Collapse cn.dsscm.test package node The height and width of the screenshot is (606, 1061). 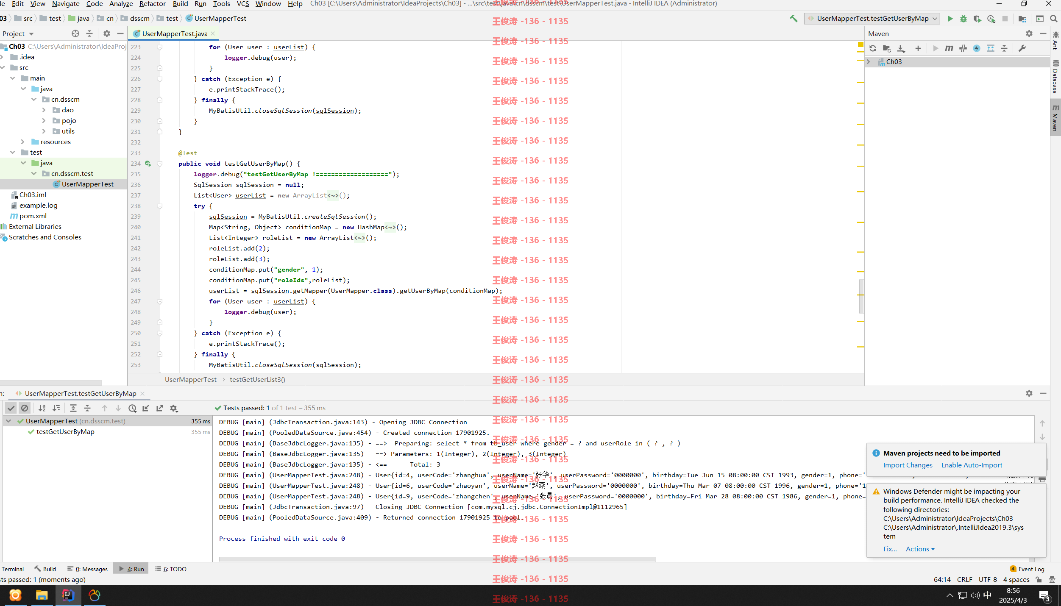click(33, 174)
